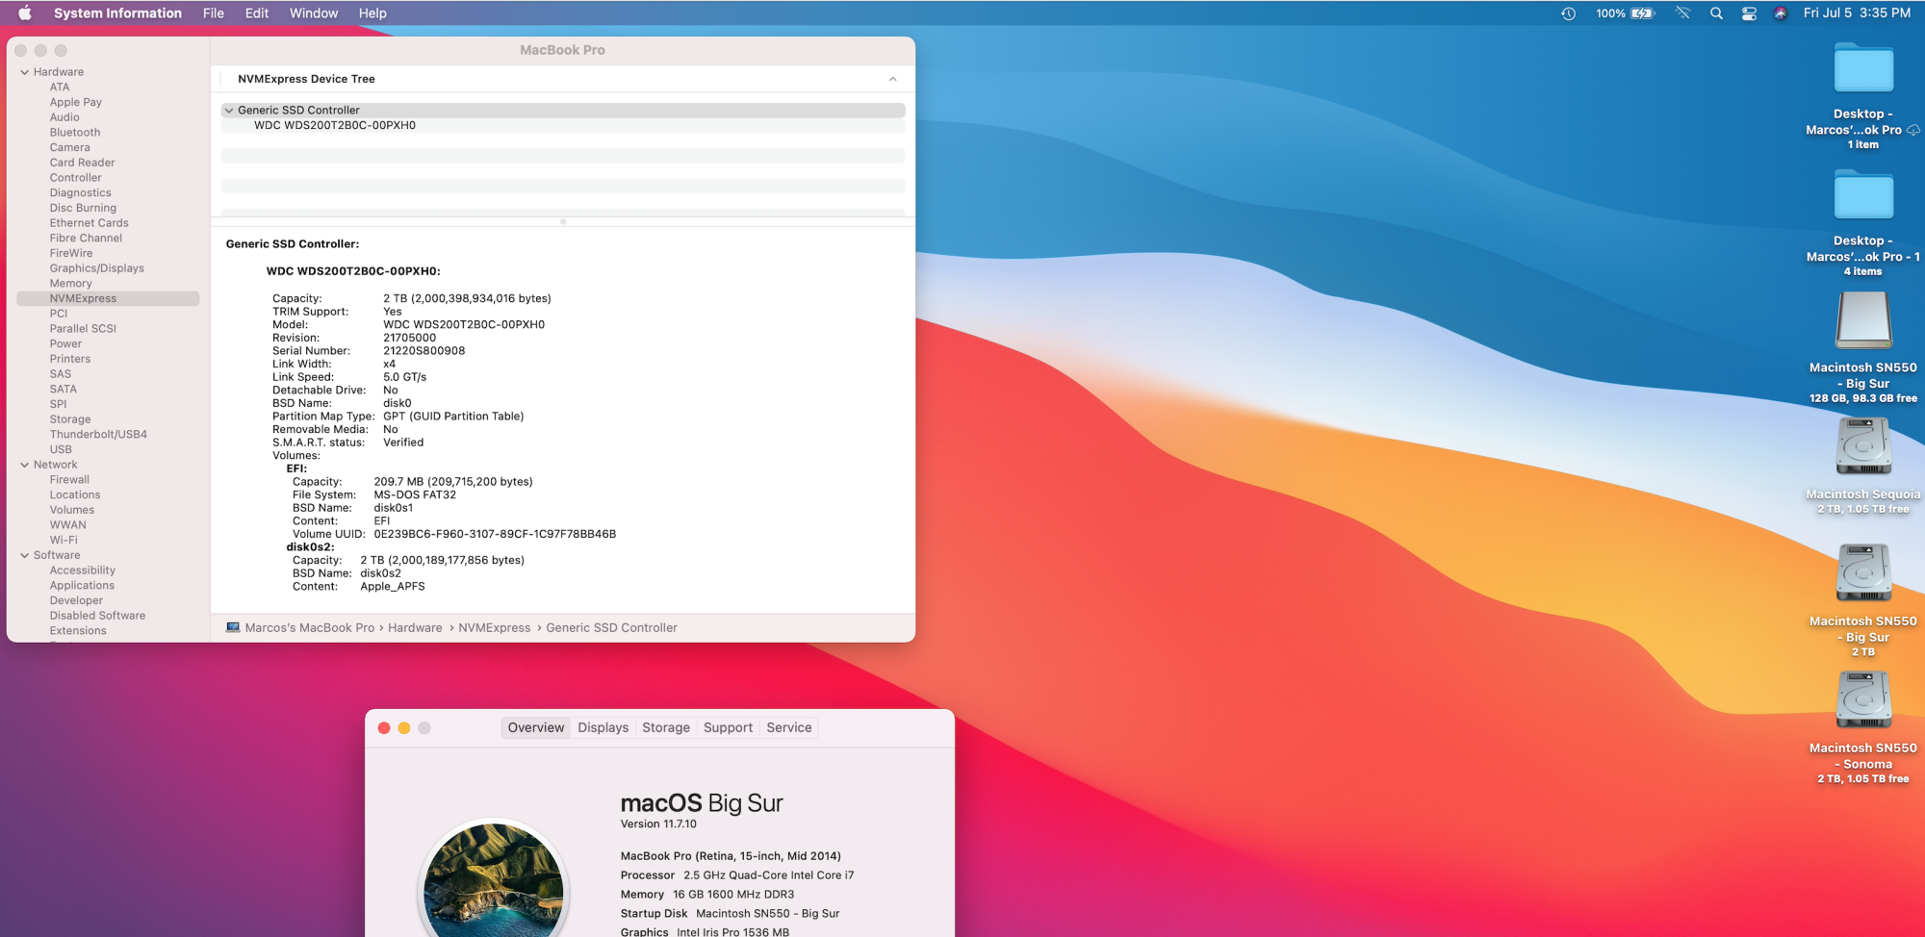Select the Desktop folder with 4 items
This screenshot has width=1925, height=937.
point(1863,196)
